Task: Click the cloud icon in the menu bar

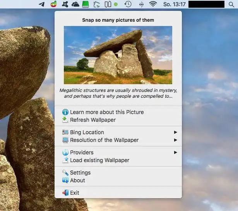Action: (x=75, y=4)
